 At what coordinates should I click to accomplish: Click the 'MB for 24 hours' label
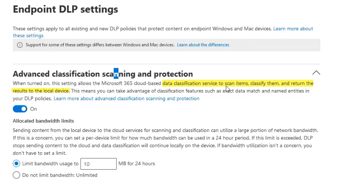click(137, 164)
